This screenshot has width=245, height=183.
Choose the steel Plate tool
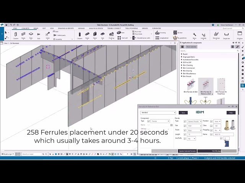31,35
